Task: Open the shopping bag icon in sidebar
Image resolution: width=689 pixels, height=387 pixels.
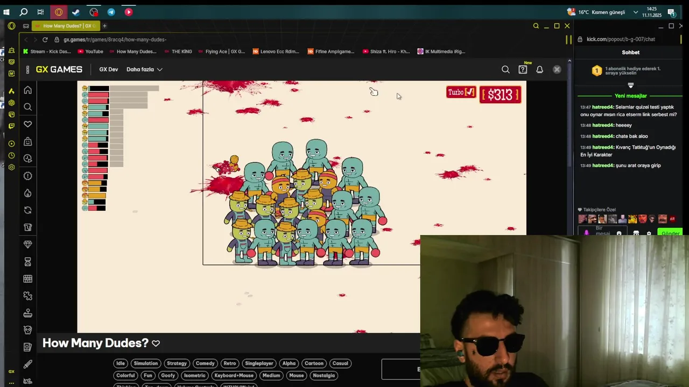Action: tap(27, 141)
